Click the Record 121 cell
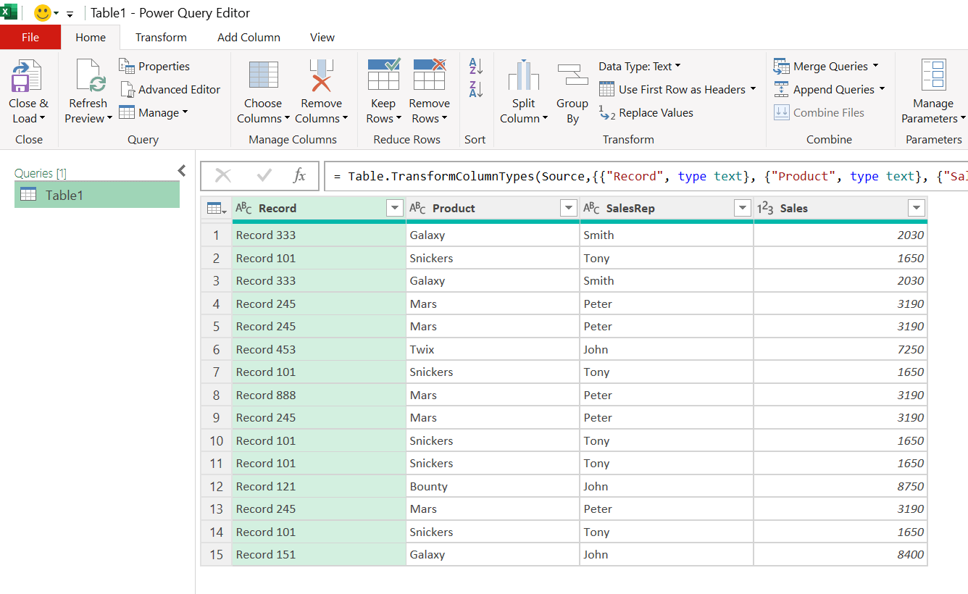 coord(319,486)
